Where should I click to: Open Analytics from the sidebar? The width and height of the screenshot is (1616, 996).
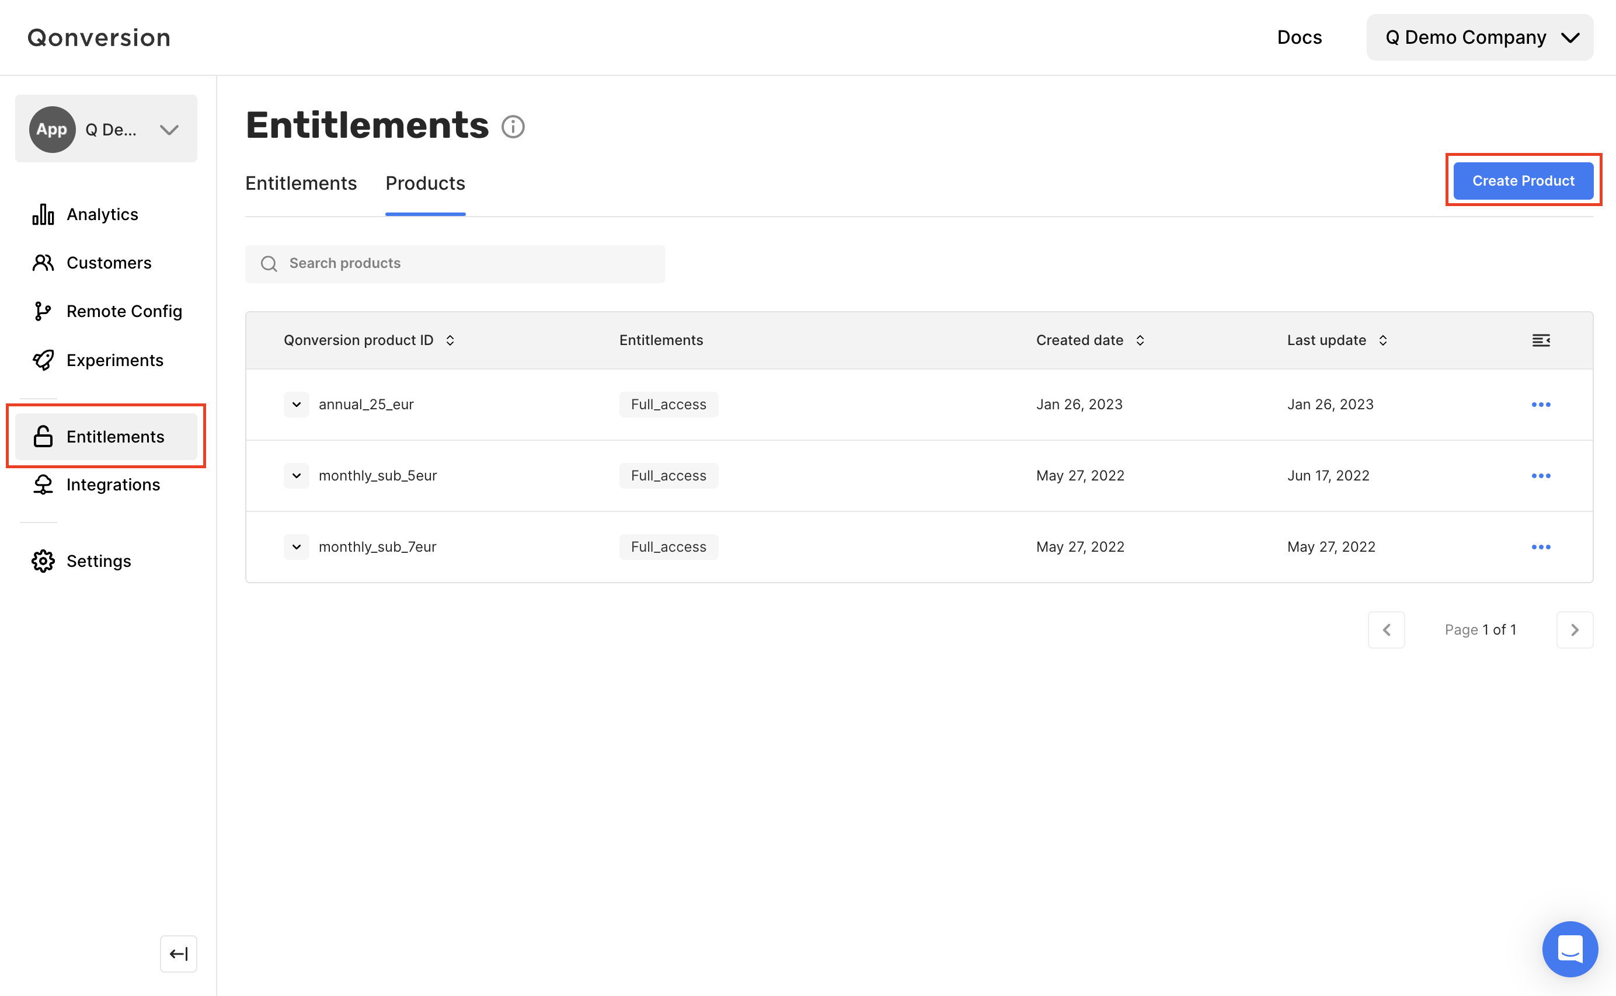pyautogui.click(x=102, y=214)
